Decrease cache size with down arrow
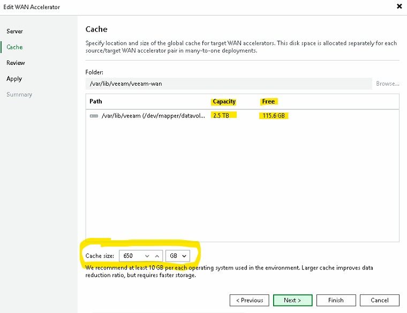407x313 pixels. point(147,256)
